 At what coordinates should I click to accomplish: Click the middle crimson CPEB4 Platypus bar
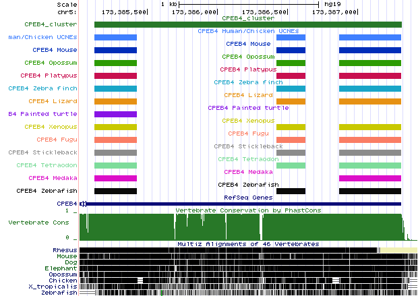[291, 76]
